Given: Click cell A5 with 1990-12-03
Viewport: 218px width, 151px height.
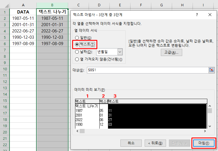Looking at the screenshot, I should [23, 37].
